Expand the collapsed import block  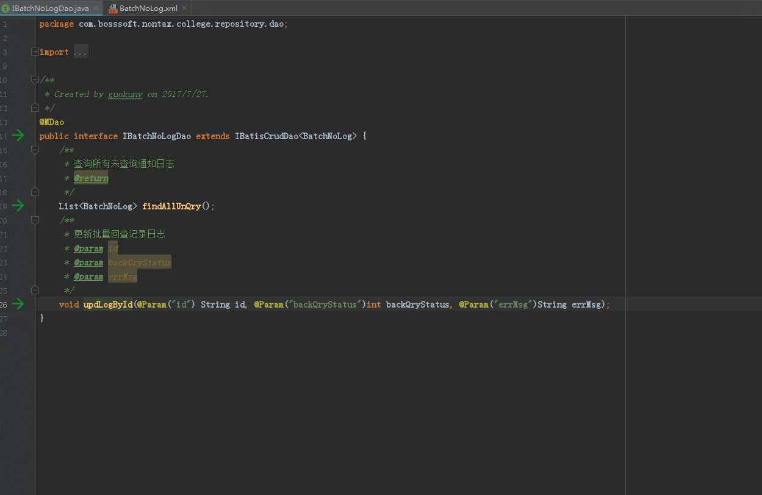click(x=35, y=52)
